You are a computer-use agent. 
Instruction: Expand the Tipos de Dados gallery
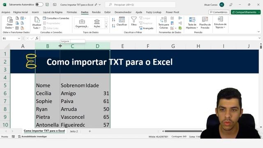[106, 27]
